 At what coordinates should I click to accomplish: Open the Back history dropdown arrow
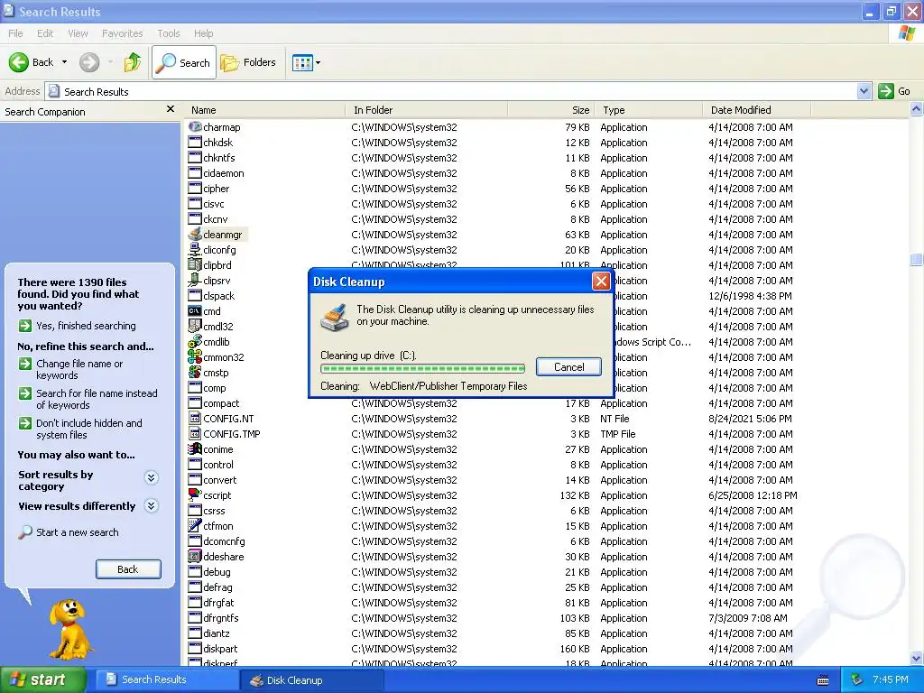pos(64,62)
